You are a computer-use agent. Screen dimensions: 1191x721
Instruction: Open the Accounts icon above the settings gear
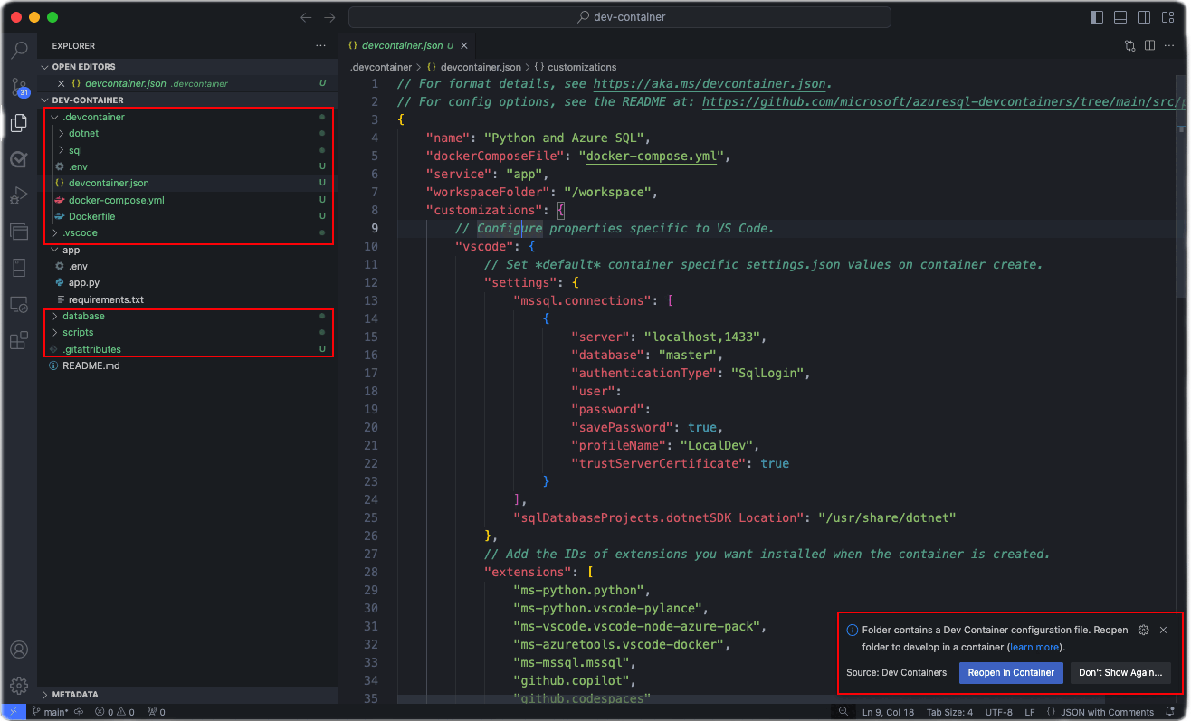pos(19,649)
